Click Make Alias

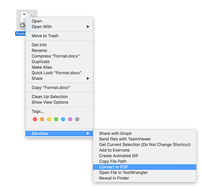(59, 67)
